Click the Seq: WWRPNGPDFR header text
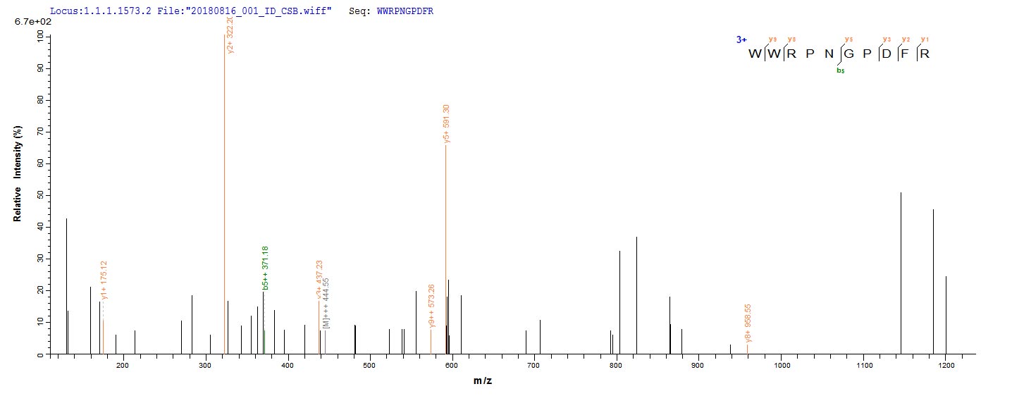 click(x=391, y=12)
